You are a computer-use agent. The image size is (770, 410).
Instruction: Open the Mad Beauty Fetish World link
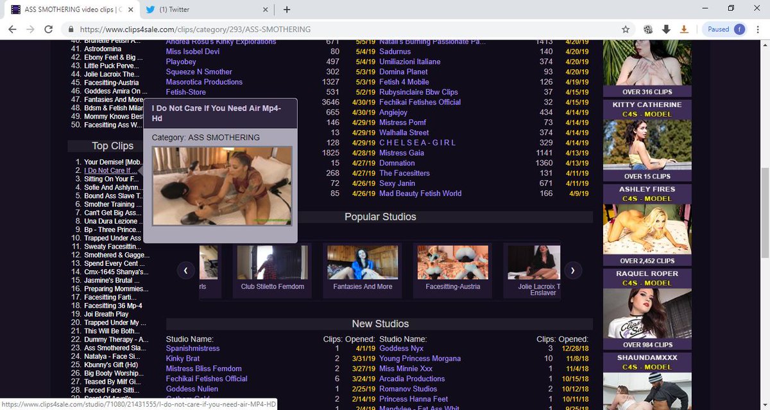pyautogui.click(x=420, y=193)
